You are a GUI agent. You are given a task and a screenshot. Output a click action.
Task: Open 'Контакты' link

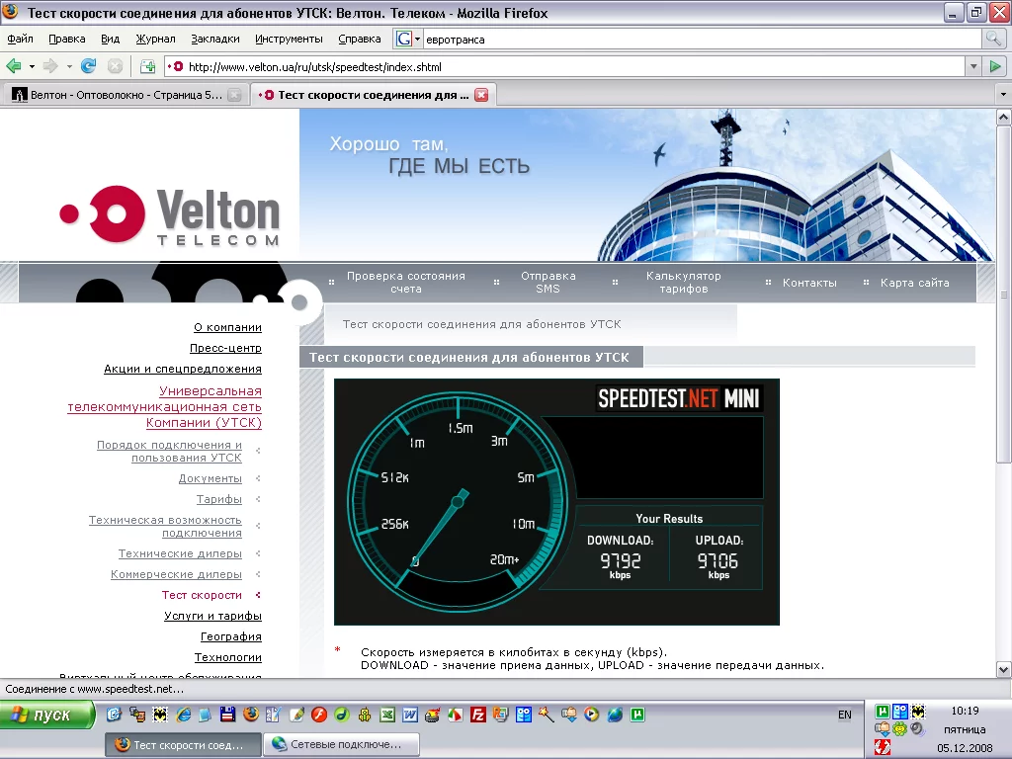(809, 283)
